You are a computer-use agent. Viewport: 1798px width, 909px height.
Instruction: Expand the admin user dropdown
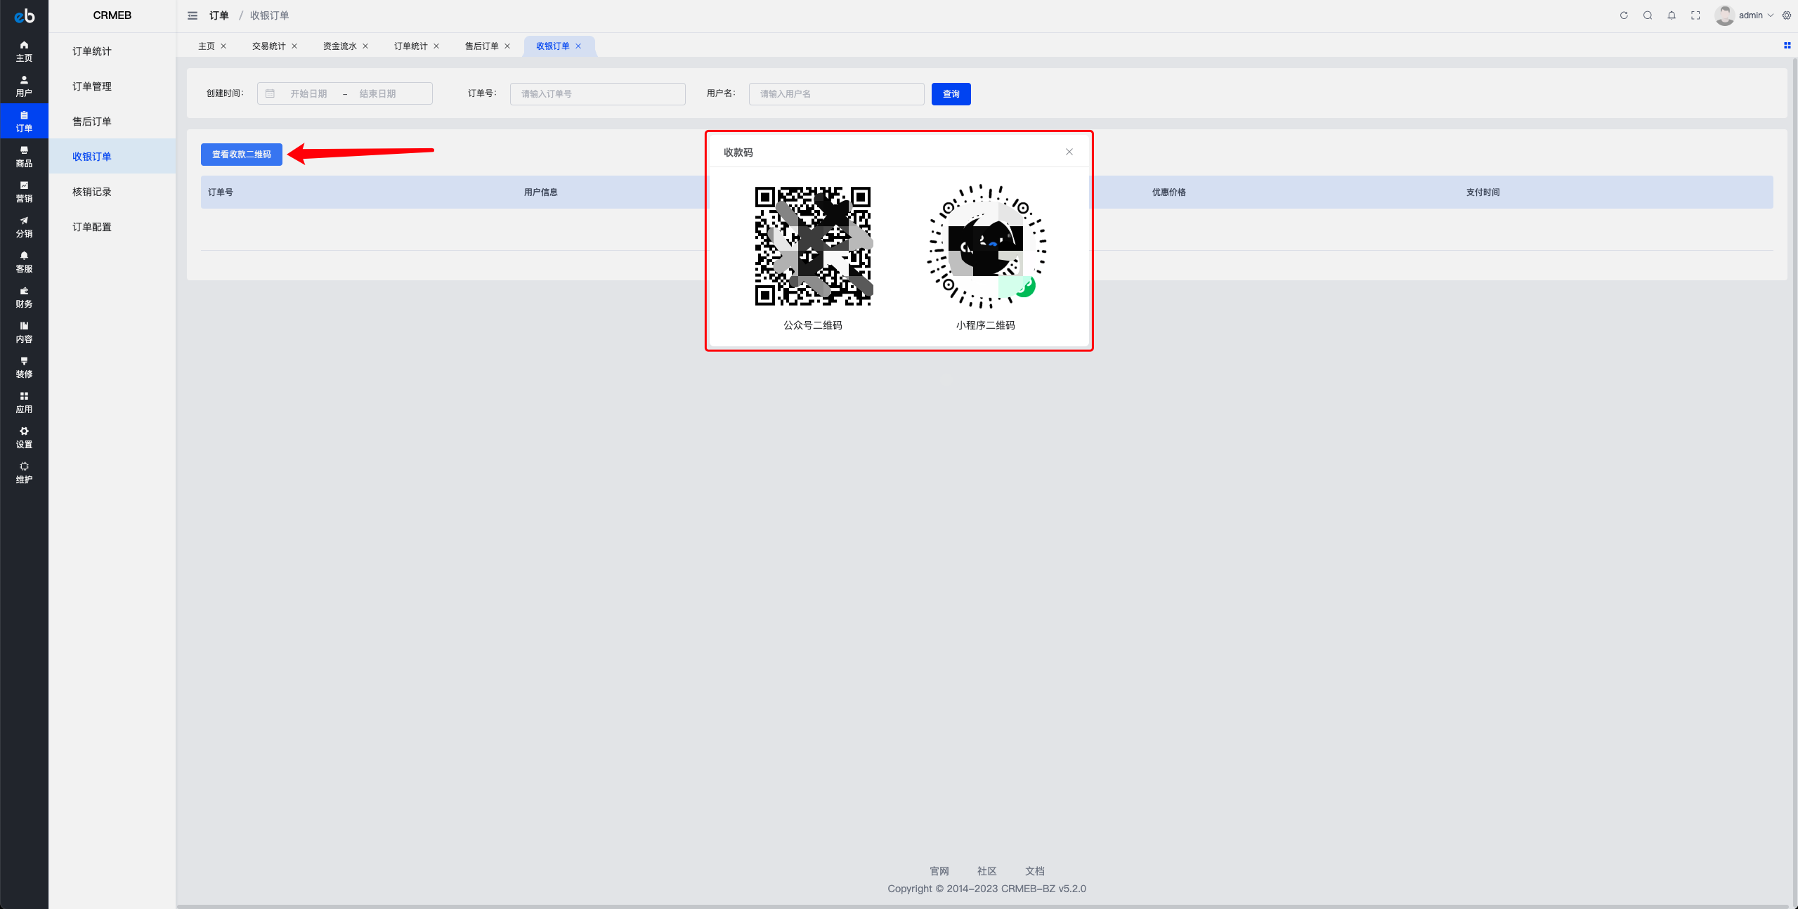[x=1744, y=15]
